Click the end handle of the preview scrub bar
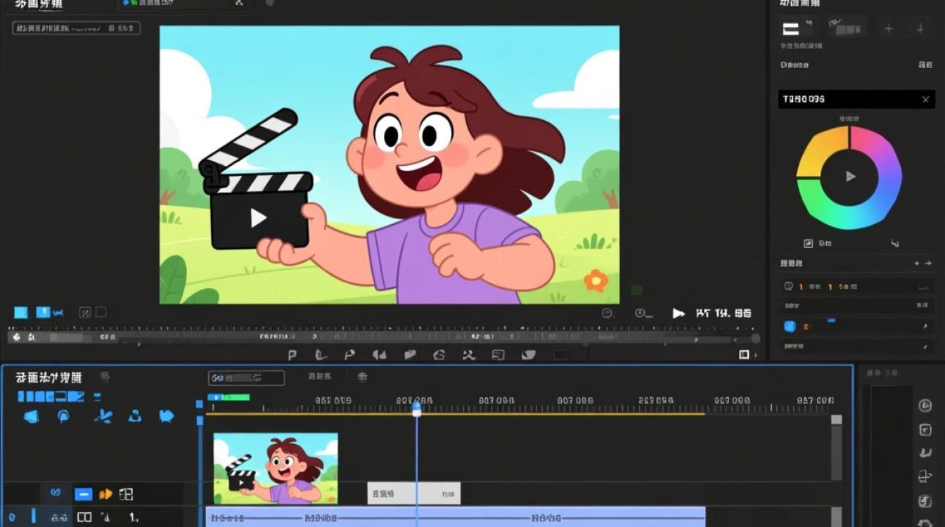Screen dimensions: 945x527 click(x=756, y=338)
